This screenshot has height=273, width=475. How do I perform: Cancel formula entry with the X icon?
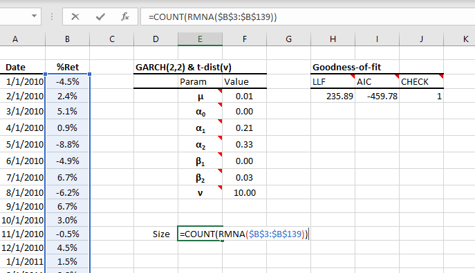75,17
